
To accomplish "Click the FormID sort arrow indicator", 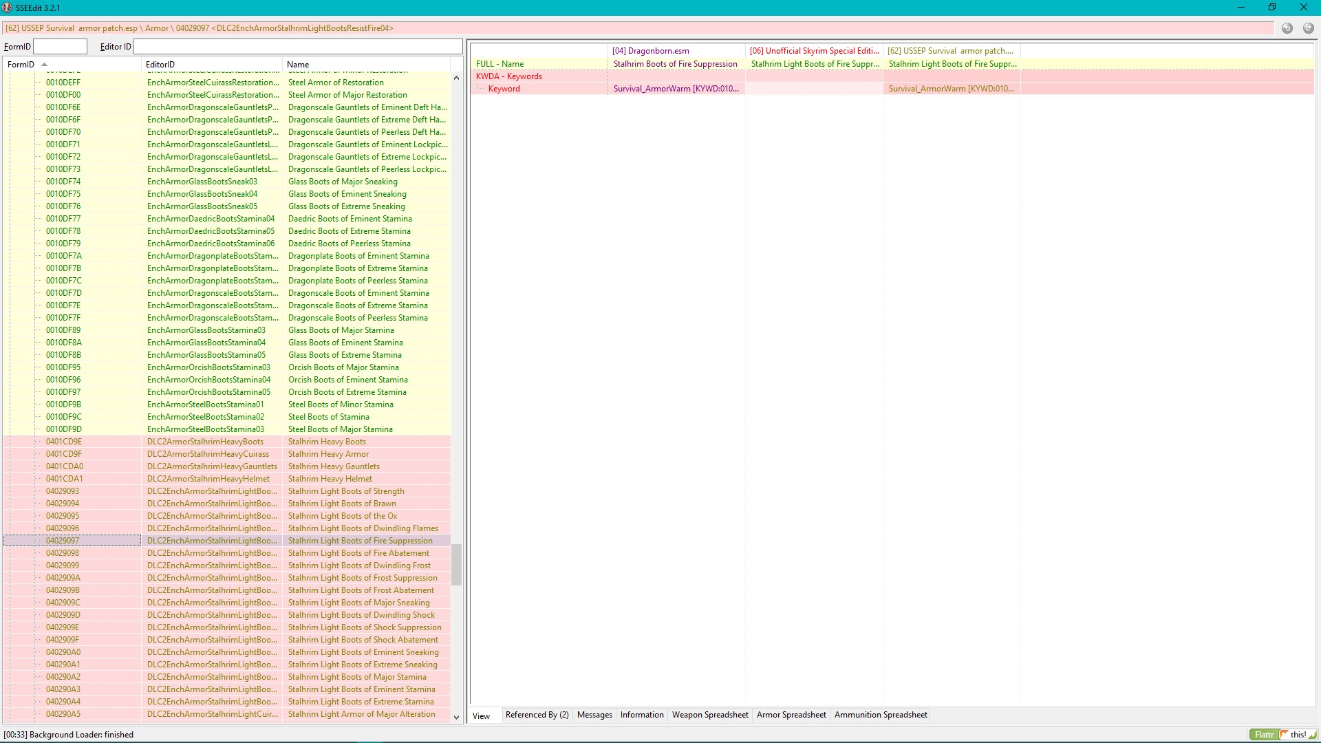I will [44, 65].
